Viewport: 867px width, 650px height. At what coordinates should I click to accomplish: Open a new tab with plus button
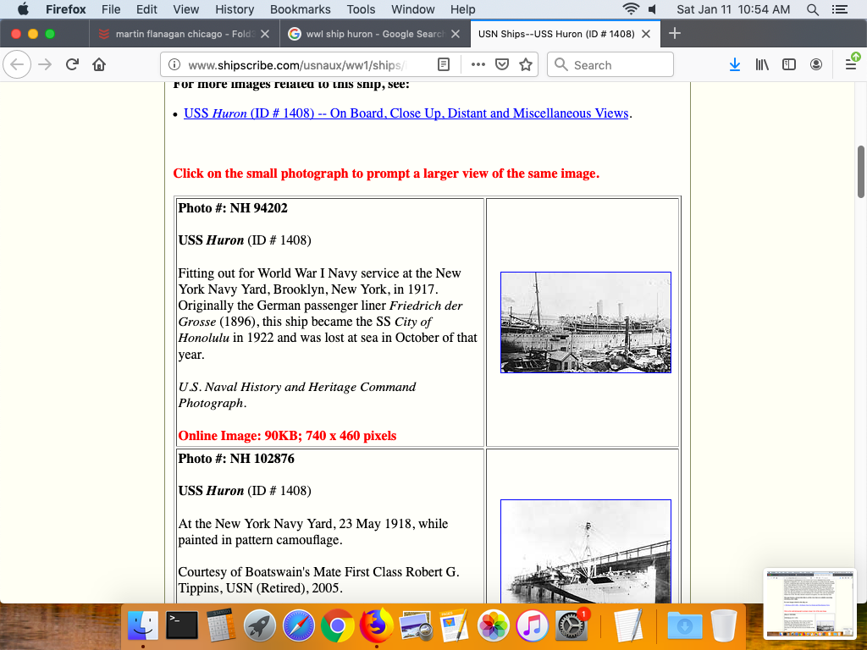point(675,34)
